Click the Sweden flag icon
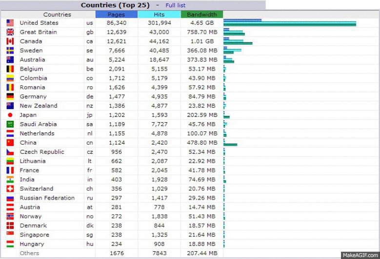 10,51
